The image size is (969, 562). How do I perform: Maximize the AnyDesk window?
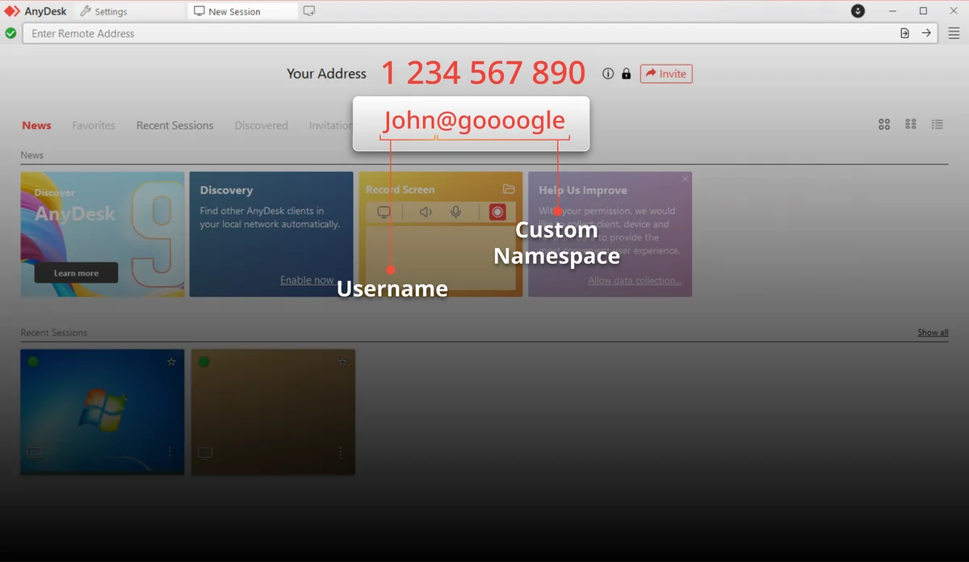[923, 11]
